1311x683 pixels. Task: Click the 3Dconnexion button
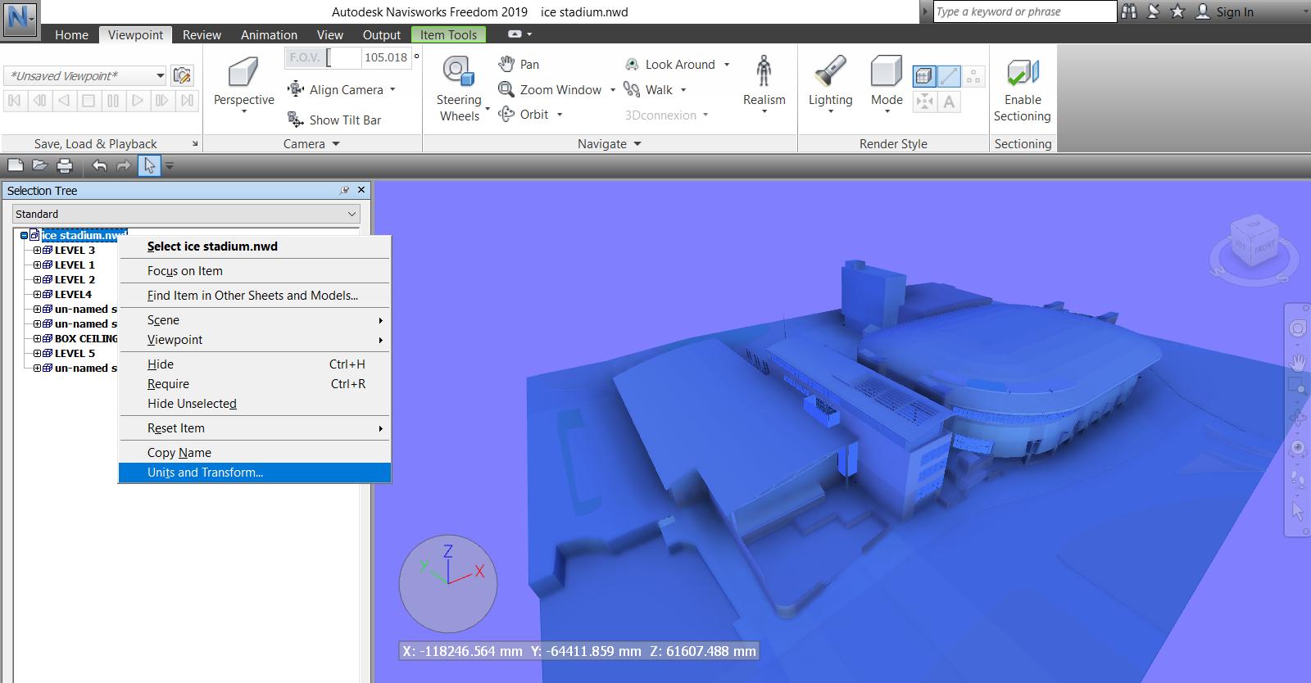pos(666,115)
